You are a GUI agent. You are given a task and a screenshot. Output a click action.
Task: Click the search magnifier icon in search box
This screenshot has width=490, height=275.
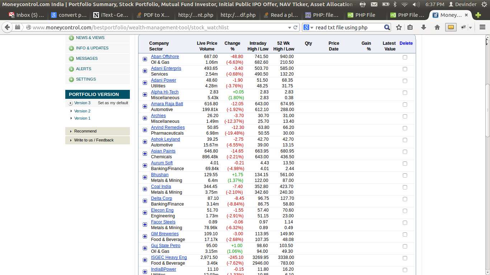387,27
